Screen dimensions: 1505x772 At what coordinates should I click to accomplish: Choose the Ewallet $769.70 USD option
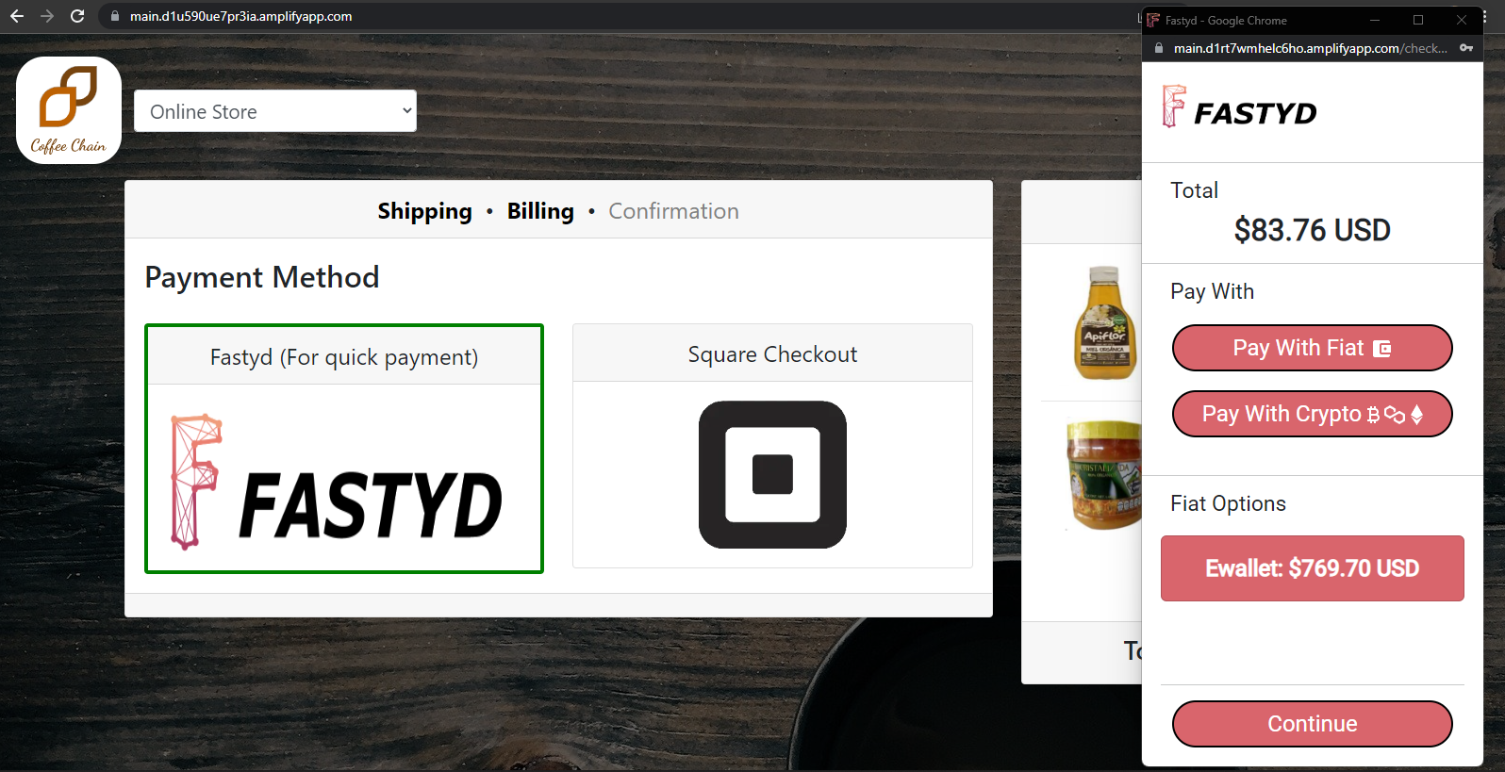click(1312, 568)
